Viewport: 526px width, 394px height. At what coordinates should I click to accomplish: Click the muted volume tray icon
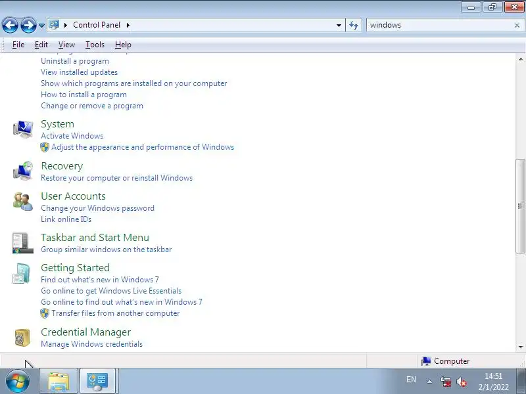(462, 382)
